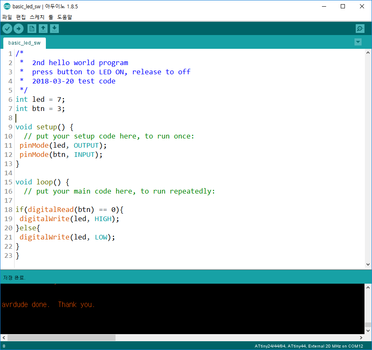This screenshot has height=350, width=372.
Task: Open a sketch with the up-arrow icon
Action: pyautogui.click(x=43, y=29)
